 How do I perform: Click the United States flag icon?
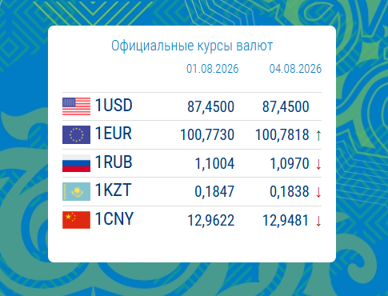[x=76, y=106]
